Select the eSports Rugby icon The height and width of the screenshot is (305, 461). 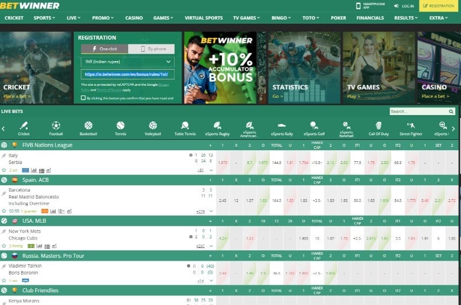pos(217,128)
